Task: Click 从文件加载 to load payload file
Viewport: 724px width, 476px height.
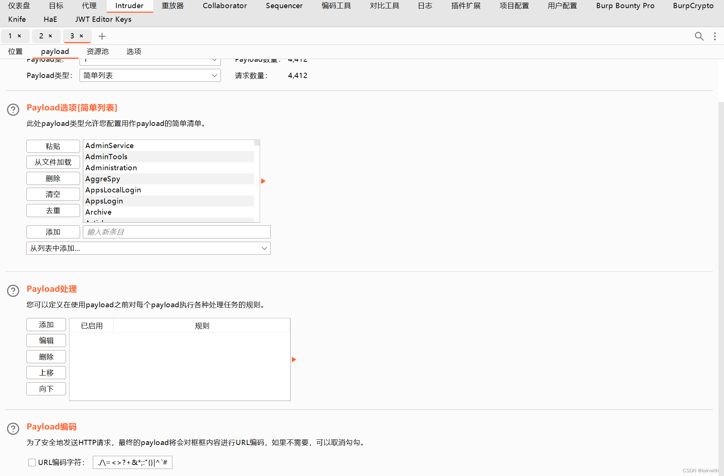Action: [x=52, y=162]
